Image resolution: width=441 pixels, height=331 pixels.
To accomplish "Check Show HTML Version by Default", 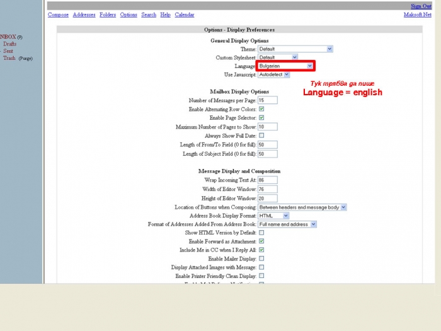I will pos(261,233).
